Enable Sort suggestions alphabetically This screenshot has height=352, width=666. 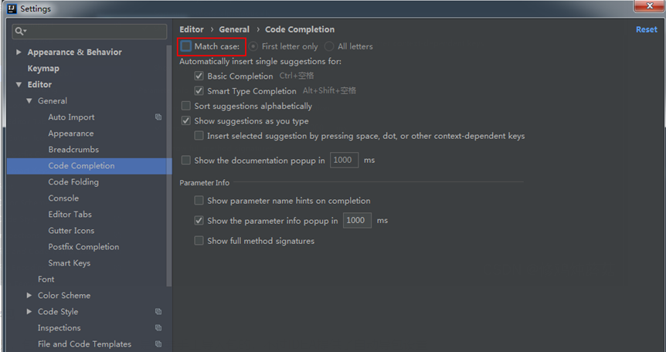(x=186, y=106)
